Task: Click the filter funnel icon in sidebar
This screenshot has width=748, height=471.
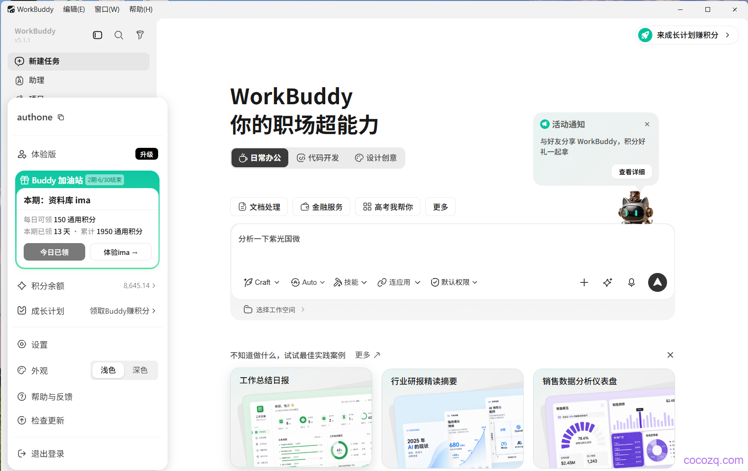Action: [x=140, y=35]
